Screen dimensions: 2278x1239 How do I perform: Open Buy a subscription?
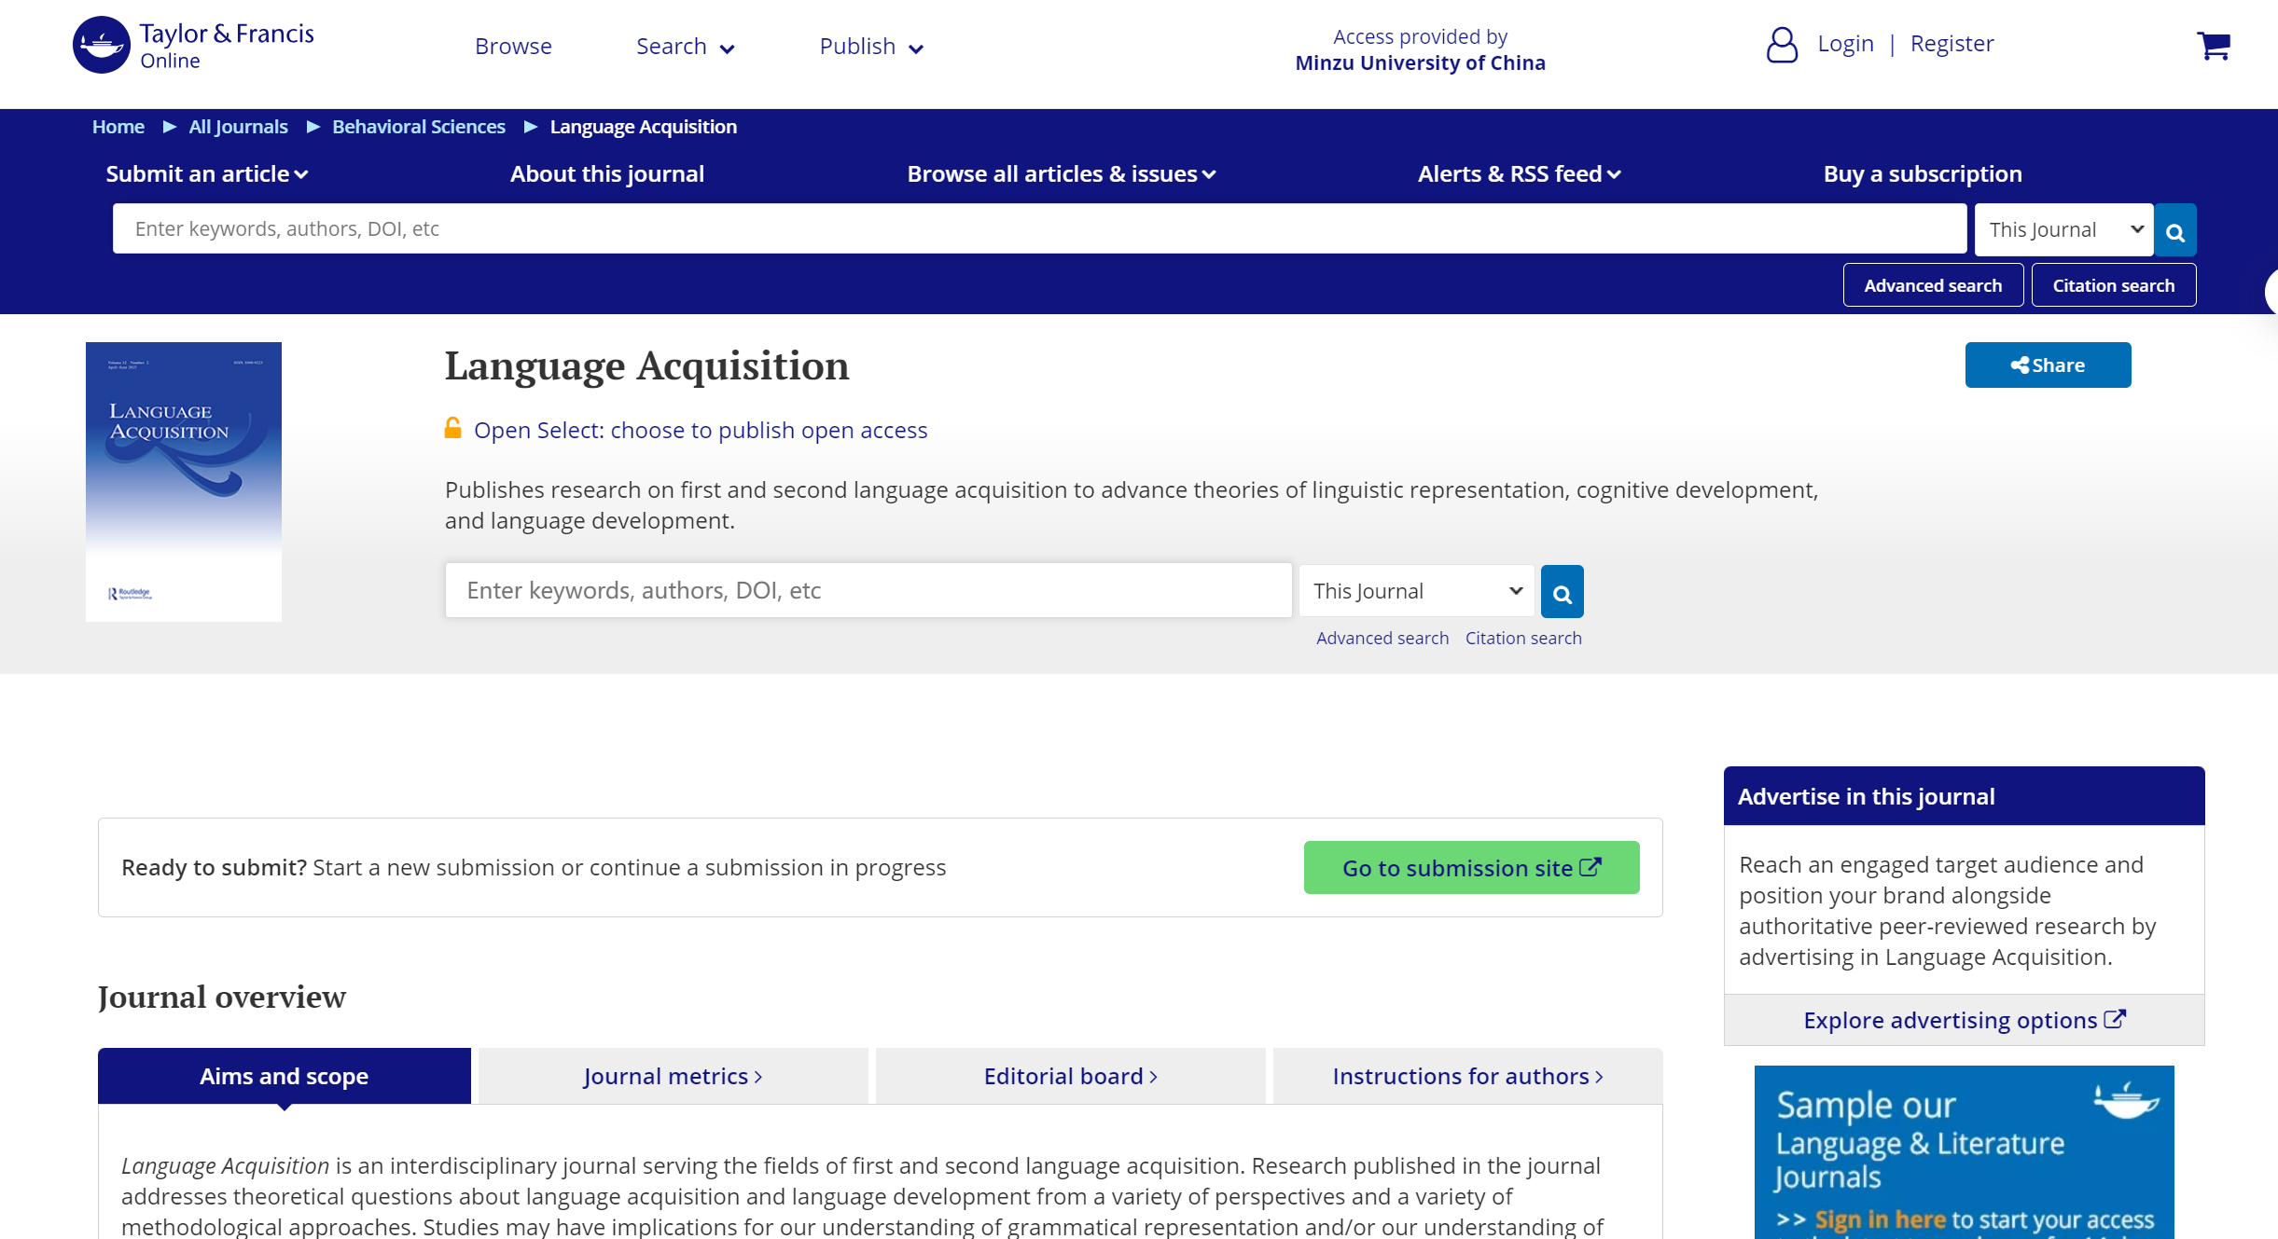[1923, 174]
